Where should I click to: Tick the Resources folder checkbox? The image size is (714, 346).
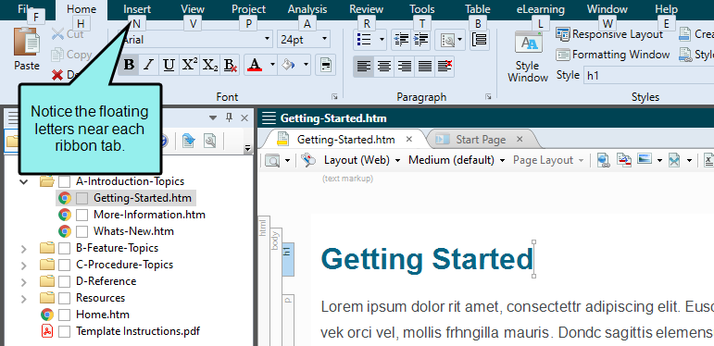tap(64, 298)
